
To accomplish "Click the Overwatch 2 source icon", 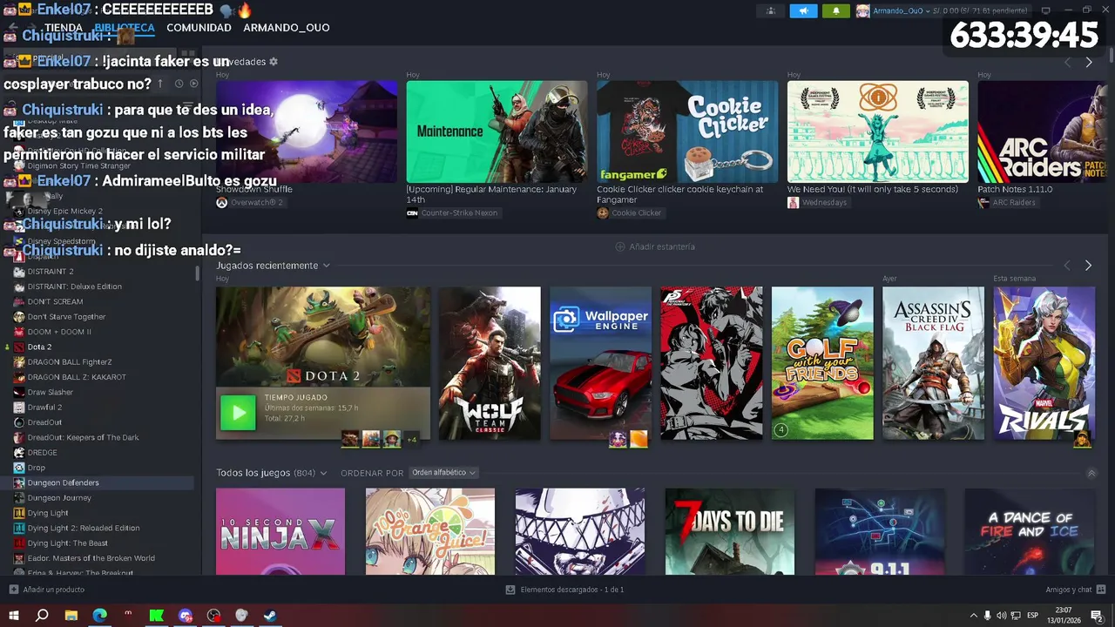I will (221, 202).
